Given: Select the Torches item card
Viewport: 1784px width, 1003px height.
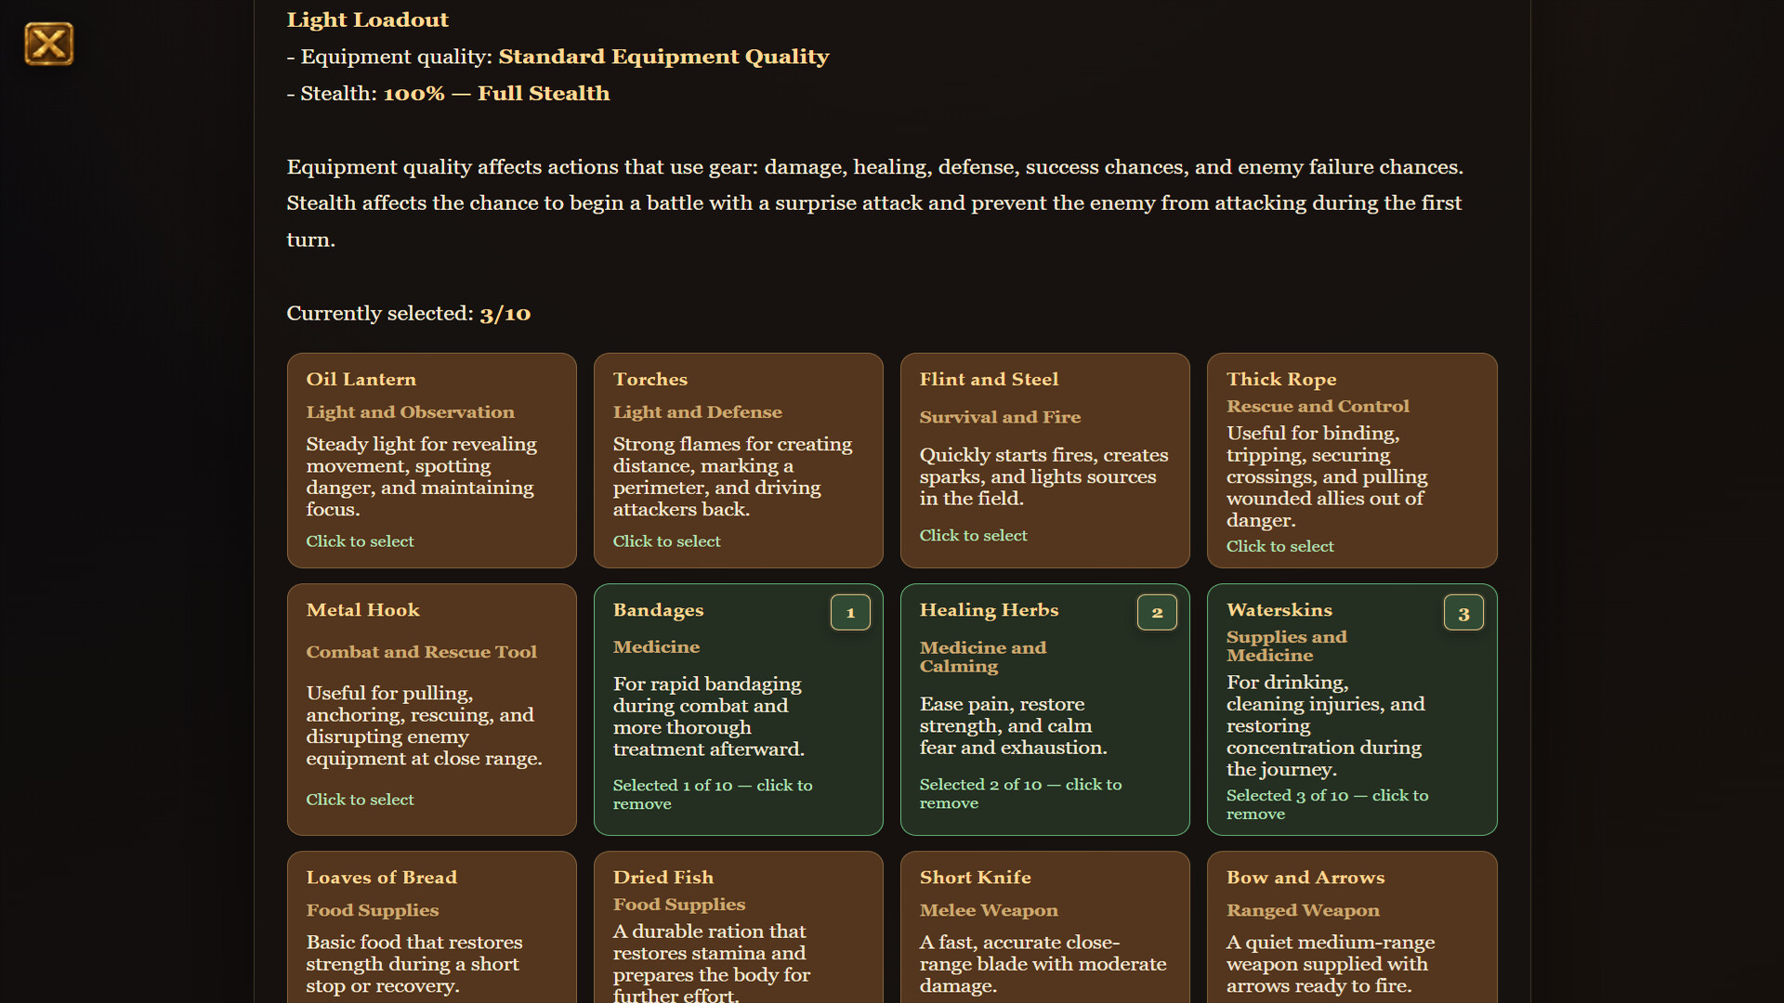Looking at the screenshot, I should coord(738,460).
